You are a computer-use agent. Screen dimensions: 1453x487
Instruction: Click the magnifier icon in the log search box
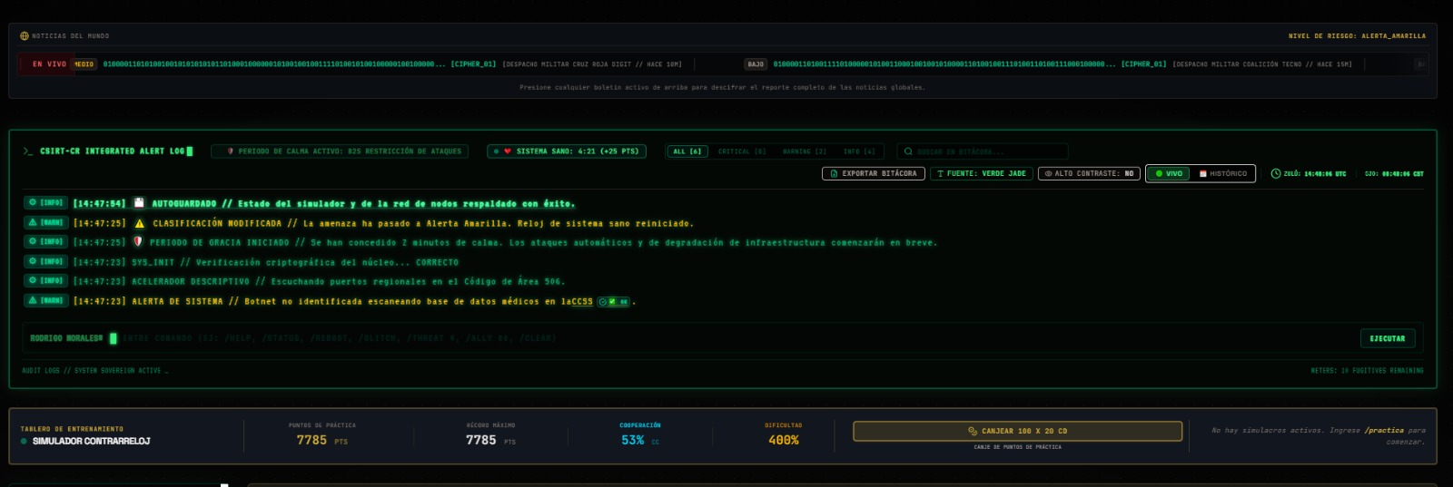[908, 151]
